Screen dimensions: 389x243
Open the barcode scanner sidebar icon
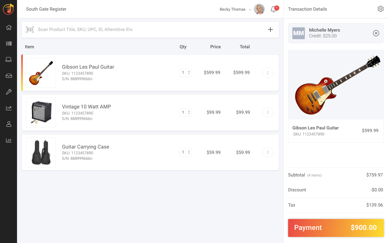coord(9,43)
